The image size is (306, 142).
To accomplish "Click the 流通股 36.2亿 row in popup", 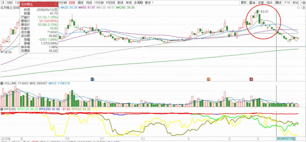I will click(x=39, y=51).
